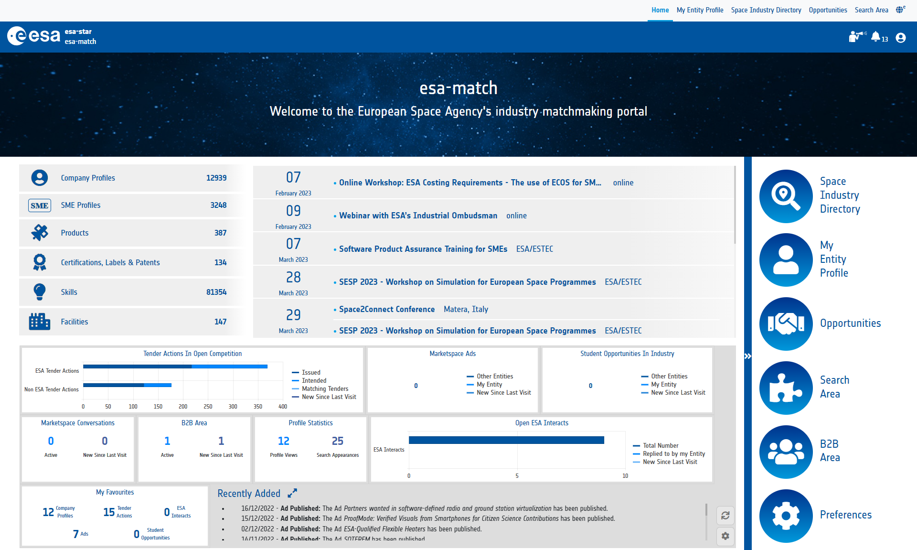This screenshot has height=550, width=917.
Task: Open the notifications bell showing 13
Action: 877,36
